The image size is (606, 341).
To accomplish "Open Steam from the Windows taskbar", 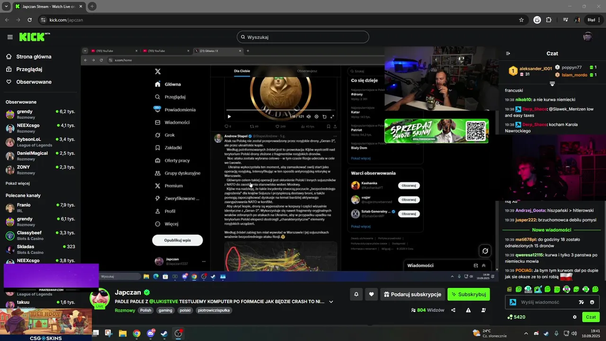I will coord(164,333).
